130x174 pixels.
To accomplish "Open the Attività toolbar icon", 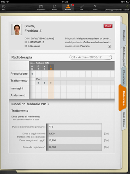I will 55,7.
